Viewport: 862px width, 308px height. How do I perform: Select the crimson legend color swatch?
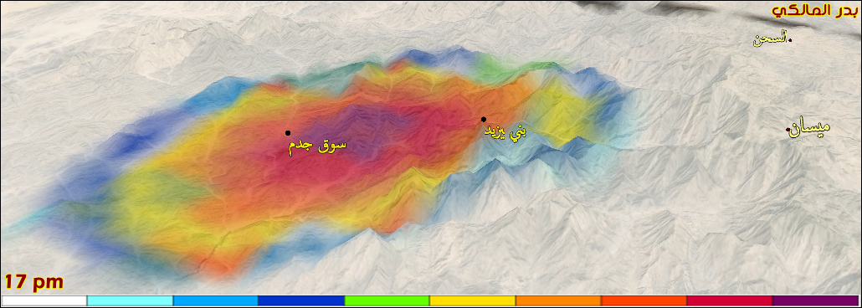click(730, 300)
